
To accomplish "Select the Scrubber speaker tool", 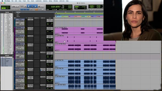I will pyautogui.click(x=39, y=6).
